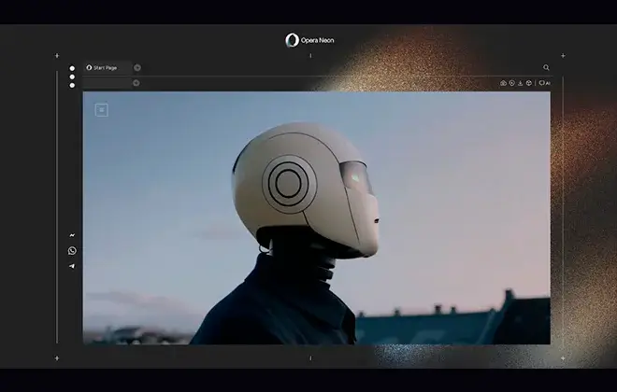Switch to the Start Page tab
Viewport: 617px width, 392px height.
[106, 68]
